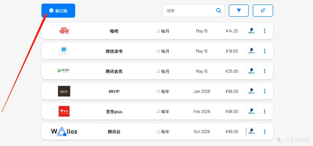Click the ¥98.00 price
The width and height of the screenshot is (313, 146).
pos(232,112)
